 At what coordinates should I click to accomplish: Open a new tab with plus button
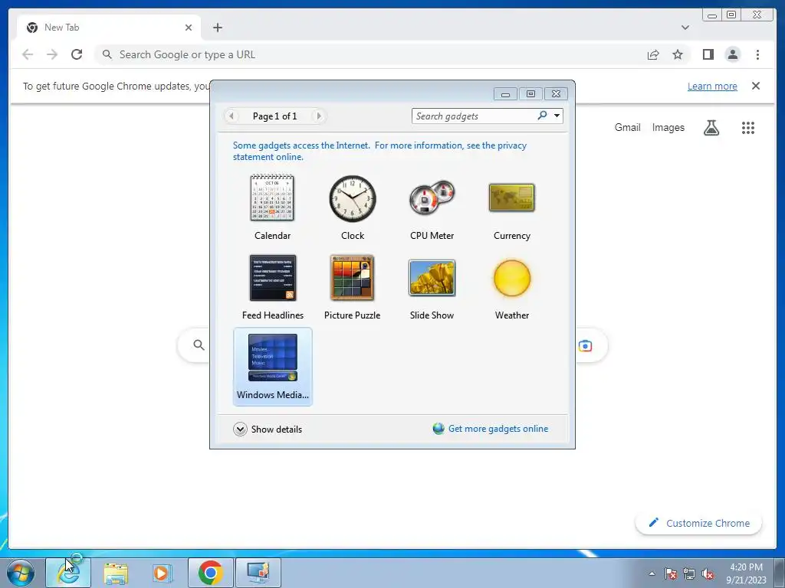click(x=217, y=28)
